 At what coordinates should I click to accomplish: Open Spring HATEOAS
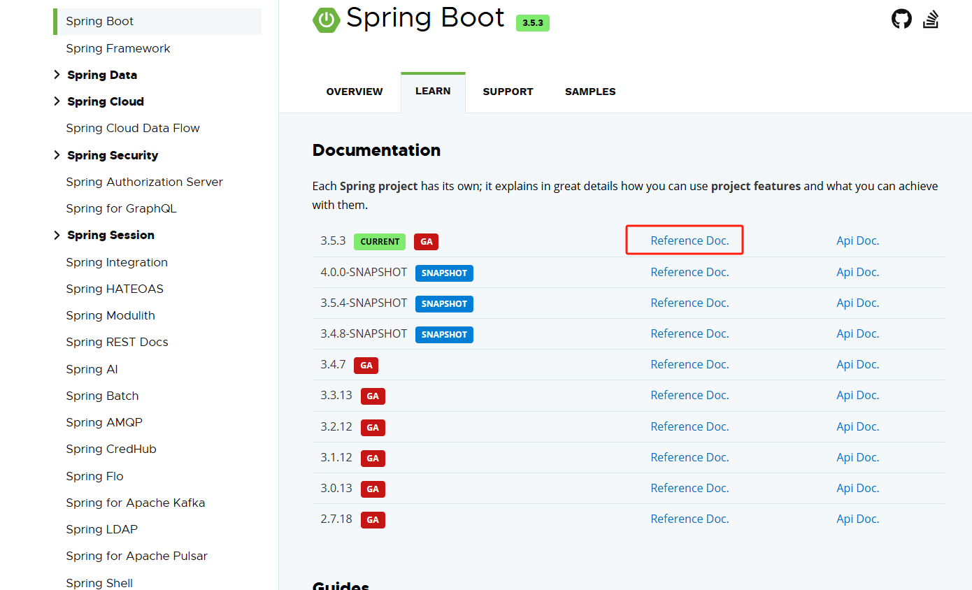[x=115, y=289]
